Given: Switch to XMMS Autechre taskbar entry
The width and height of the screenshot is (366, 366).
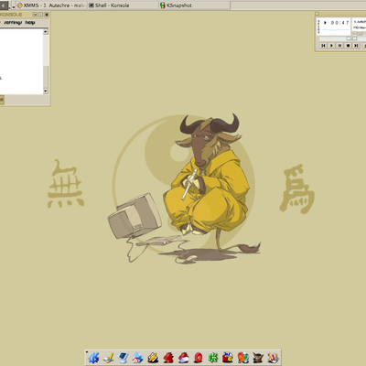Looking at the screenshot, I should (x=51, y=5).
